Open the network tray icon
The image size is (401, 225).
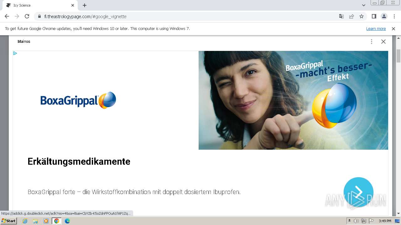click(x=363, y=221)
